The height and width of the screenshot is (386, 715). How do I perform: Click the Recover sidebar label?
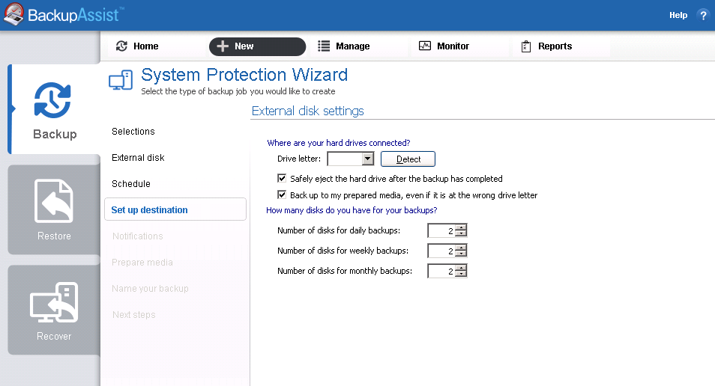click(x=54, y=336)
